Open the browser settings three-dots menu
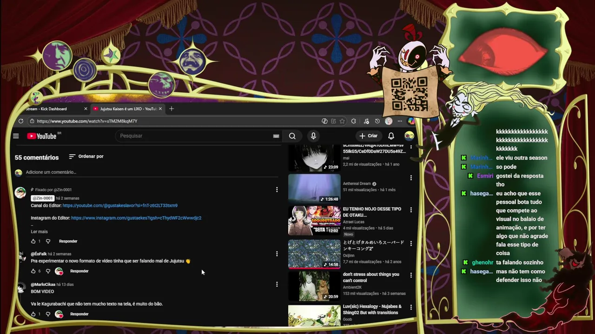This screenshot has width=595, height=334. [400, 121]
